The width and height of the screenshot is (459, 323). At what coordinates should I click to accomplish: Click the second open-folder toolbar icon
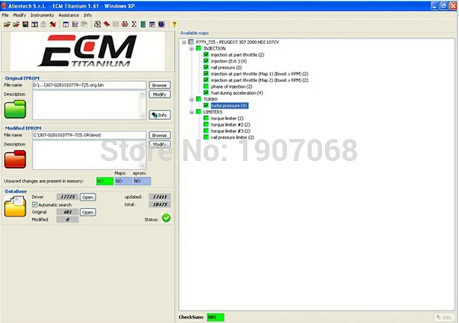16,24
